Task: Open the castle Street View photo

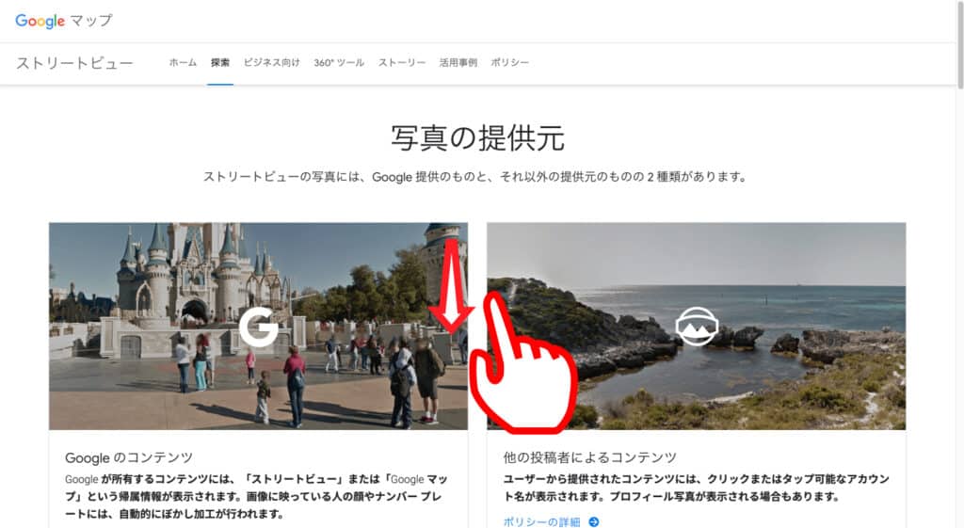Action: 258,326
